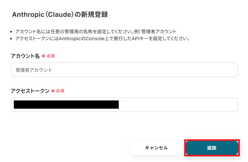Screen dimensions: 248x162
Task: Click the bullet dot of the first instruction
Action: coord(12,32)
